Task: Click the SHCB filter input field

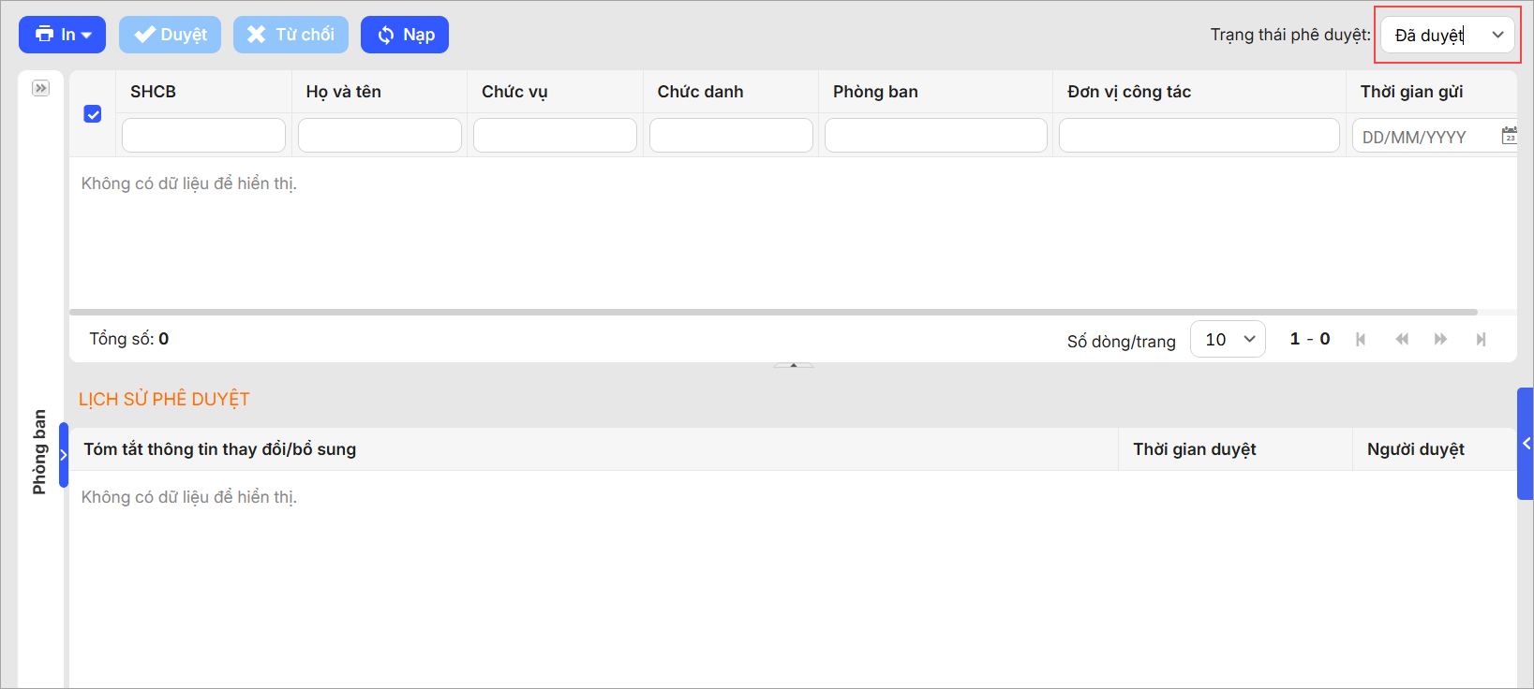Action: click(x=203, y=136)
